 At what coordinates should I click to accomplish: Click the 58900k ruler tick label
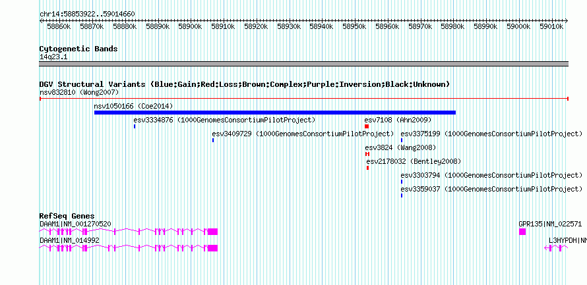click(190, 26)
